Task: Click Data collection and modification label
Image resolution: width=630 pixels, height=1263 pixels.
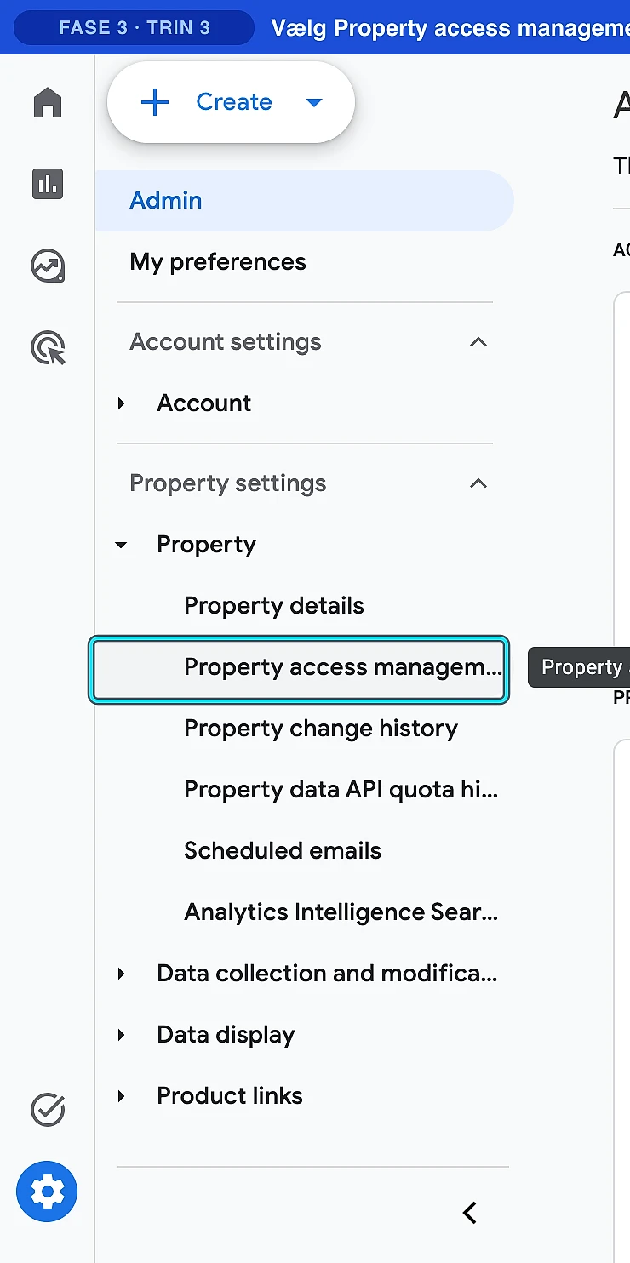Action: pos(327,974)
